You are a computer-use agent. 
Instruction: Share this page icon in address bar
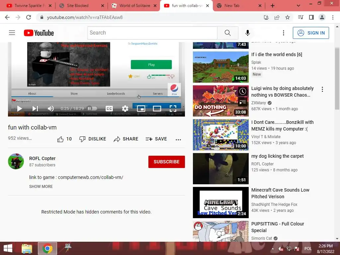[277, 17]
